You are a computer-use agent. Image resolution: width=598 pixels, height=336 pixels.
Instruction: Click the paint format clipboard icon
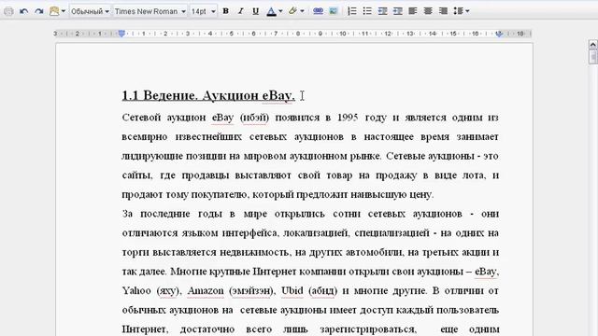click(54, 11)
